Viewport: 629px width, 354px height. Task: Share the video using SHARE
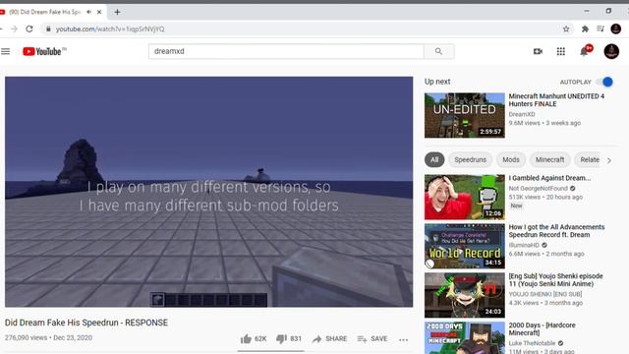coord(330,338)
